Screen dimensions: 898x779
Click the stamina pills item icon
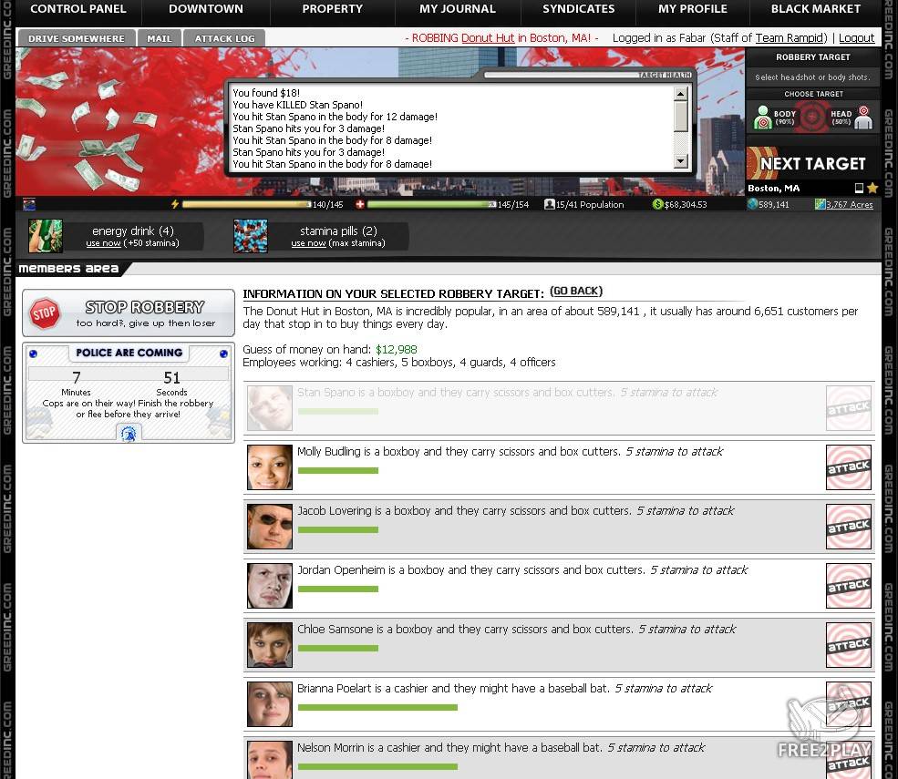[250, 236]
